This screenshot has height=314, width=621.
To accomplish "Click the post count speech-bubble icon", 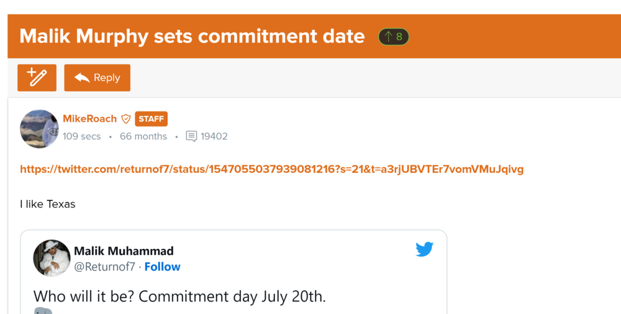I will [191, 136].
